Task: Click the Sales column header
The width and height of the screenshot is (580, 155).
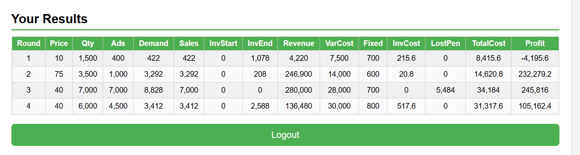Action: [x=189, y=43]
